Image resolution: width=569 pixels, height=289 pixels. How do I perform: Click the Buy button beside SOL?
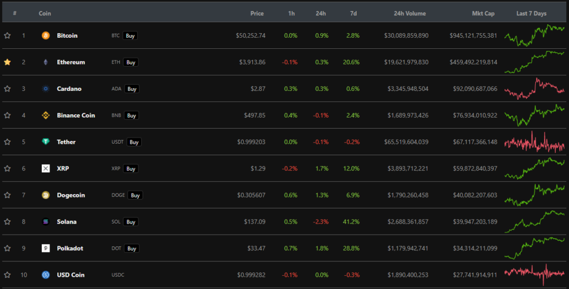point(131,222)
